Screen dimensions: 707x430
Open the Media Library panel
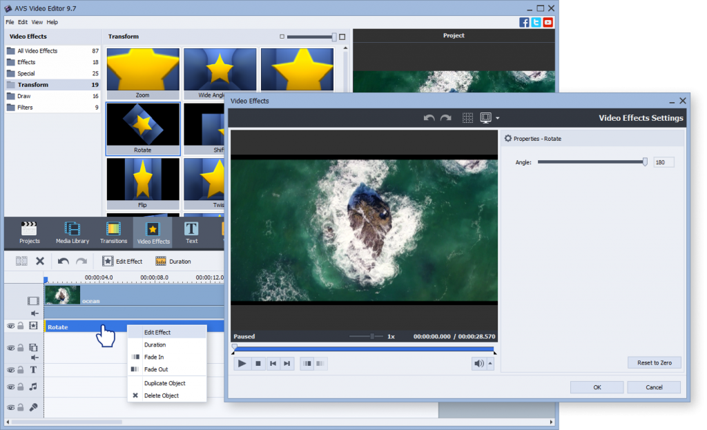(72, 233)
